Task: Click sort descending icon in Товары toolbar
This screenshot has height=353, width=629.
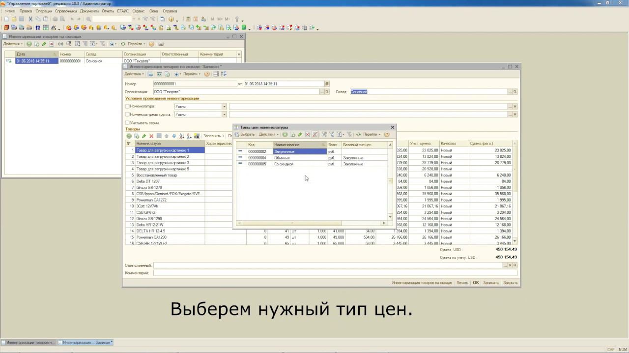Action: coord(189,136)
